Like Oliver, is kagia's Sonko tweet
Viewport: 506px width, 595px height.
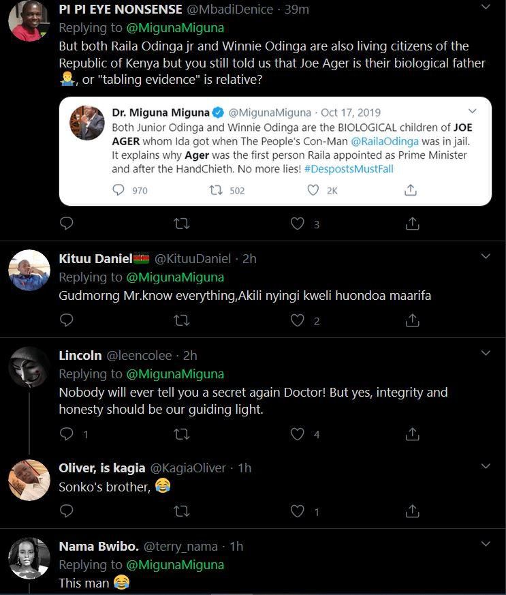[x=298, y=511]
